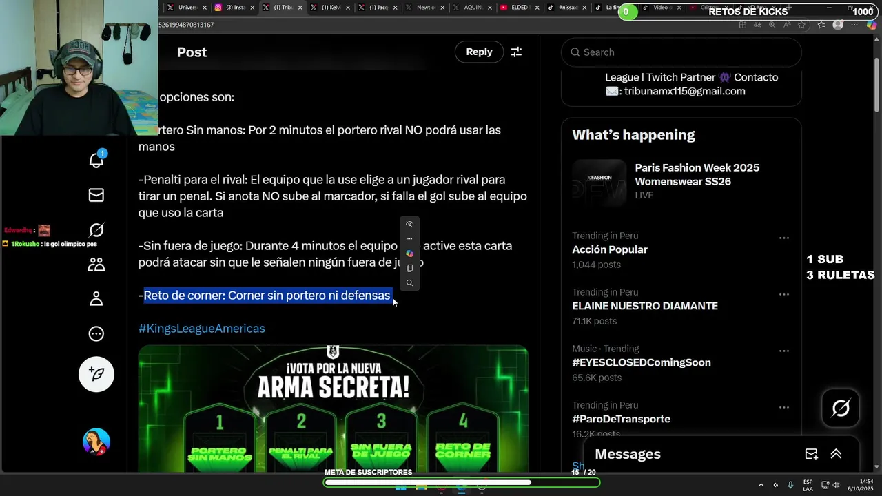Open the account avatar at sidebar bottom
This screenshot has height=496, width=882.
pyautogui.click(x=96, y=442)
